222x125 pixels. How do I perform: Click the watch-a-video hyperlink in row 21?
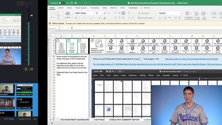point(191,59)
